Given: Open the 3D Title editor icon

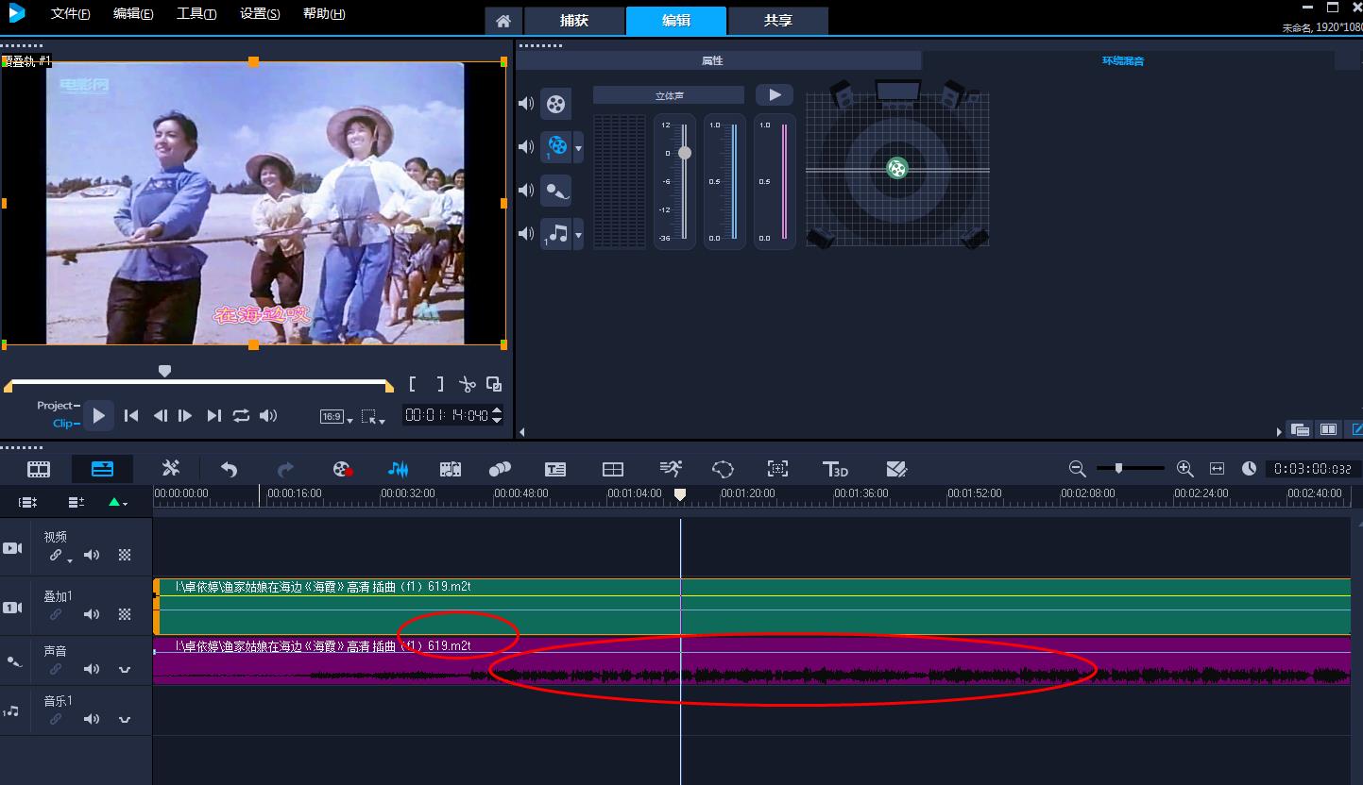Looking at the screenshot, I should [836, 469].
